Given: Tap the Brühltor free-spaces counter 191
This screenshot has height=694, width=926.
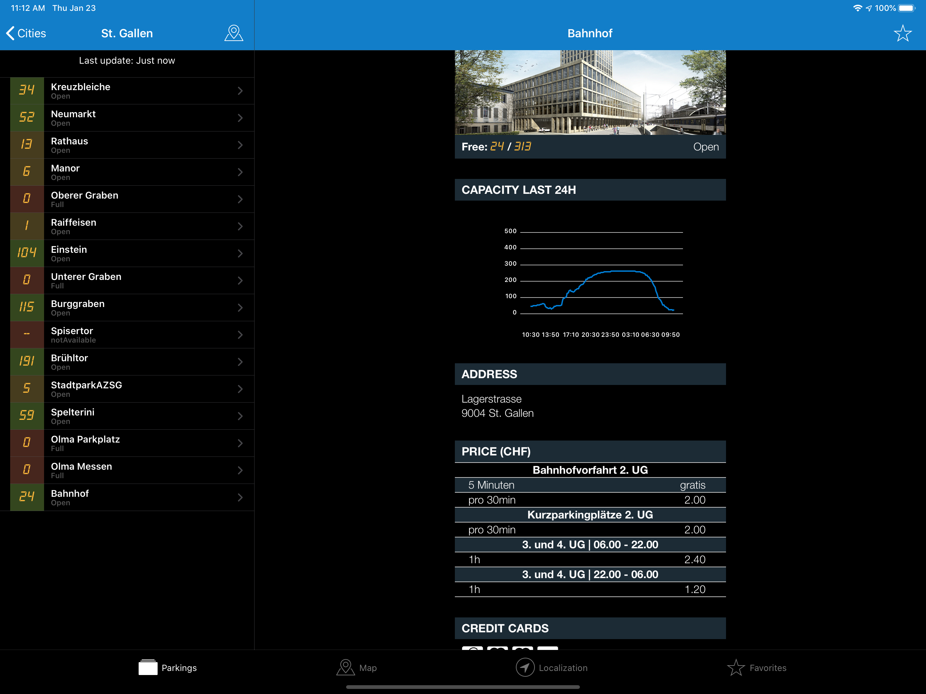Looking at the screenshot, I should point(27,362).
